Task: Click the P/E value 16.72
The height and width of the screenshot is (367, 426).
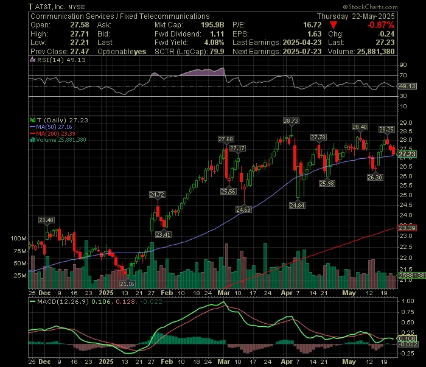Action: point(312,25)
